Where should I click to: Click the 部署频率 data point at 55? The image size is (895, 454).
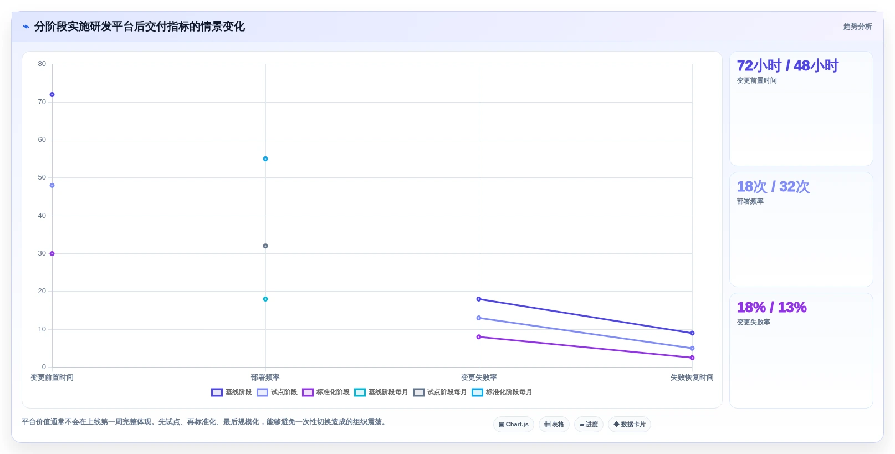pyautogui.click(x=265, y=159)
